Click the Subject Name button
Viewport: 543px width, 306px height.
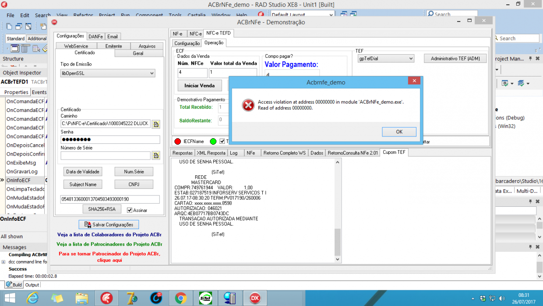point(83,184)
